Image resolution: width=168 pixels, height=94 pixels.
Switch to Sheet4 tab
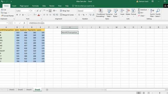coord(29,90)
